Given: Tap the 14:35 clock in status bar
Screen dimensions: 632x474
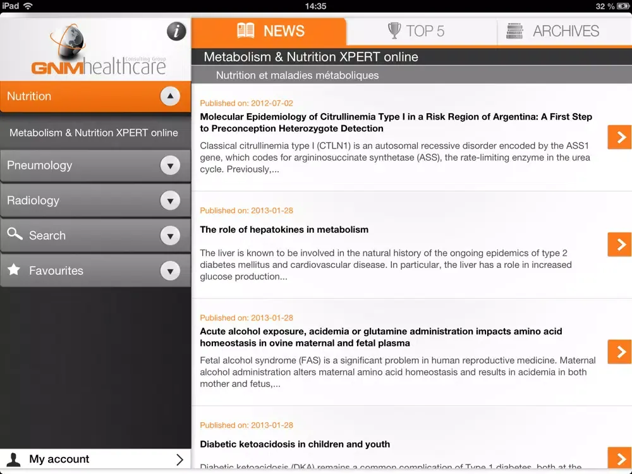Looking at the screenshot, I should (315, 6).
